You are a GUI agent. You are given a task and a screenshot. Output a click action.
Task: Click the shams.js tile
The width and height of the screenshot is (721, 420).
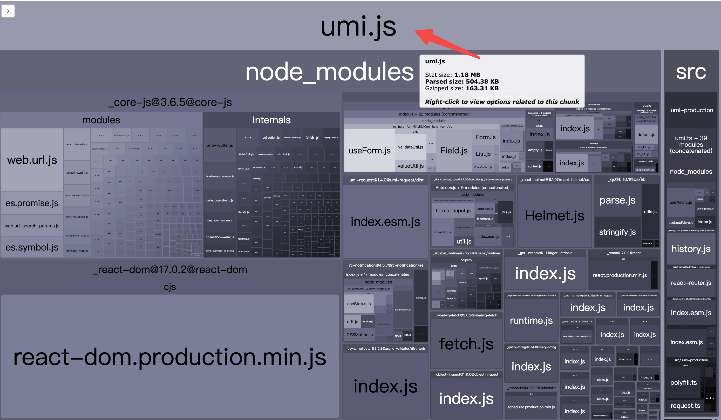[x=624, y=359]
